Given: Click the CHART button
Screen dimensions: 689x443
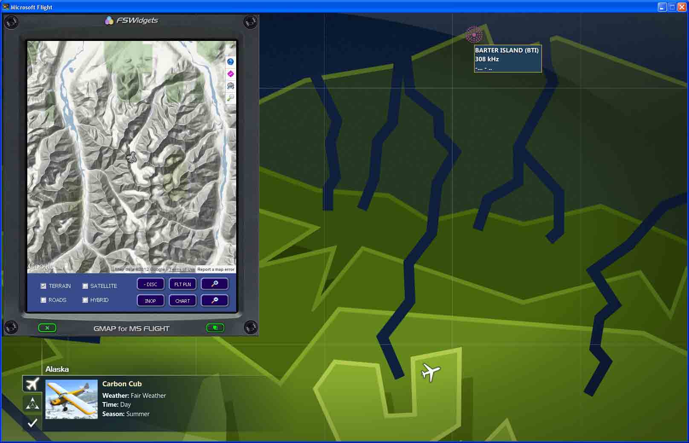Looking at the screenshot, I should pyautogui.click(x=182, y=301).
